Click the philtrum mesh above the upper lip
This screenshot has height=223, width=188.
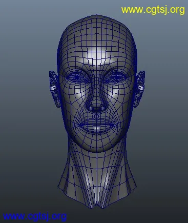[97, 117]
